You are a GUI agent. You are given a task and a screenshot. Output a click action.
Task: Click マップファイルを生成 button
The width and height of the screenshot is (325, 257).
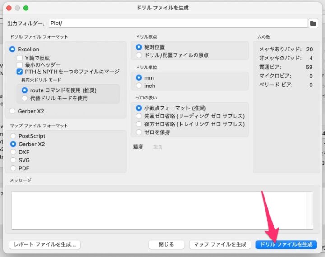(220, 244)
